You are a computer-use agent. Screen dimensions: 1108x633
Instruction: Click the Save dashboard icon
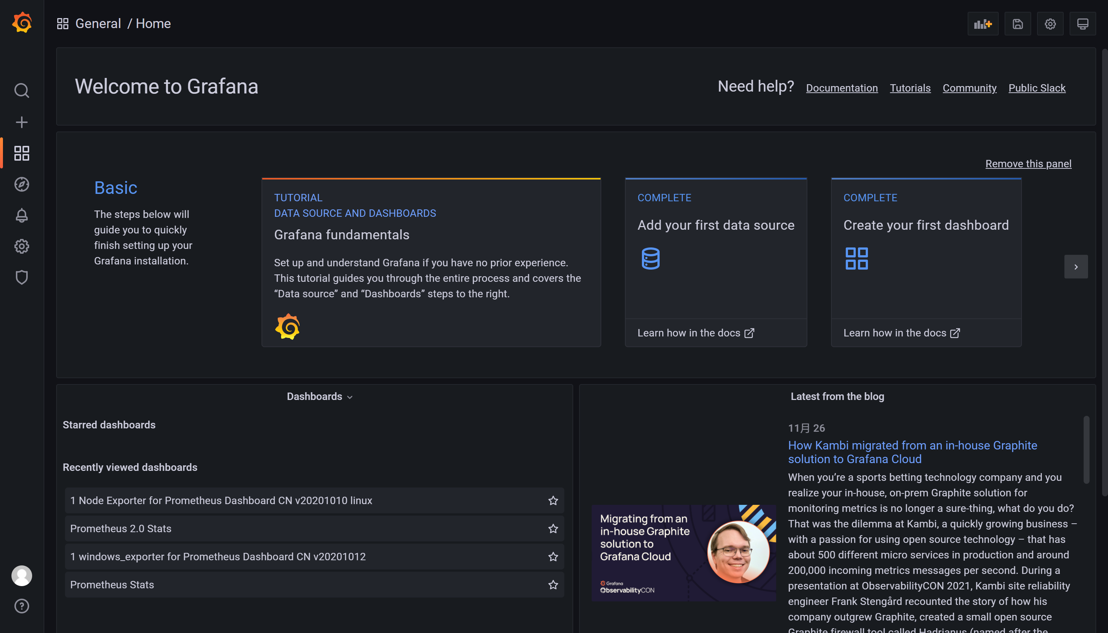coord(1018,24)
